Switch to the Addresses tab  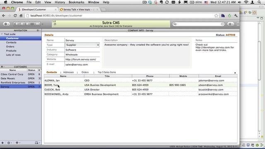(68, 72)
